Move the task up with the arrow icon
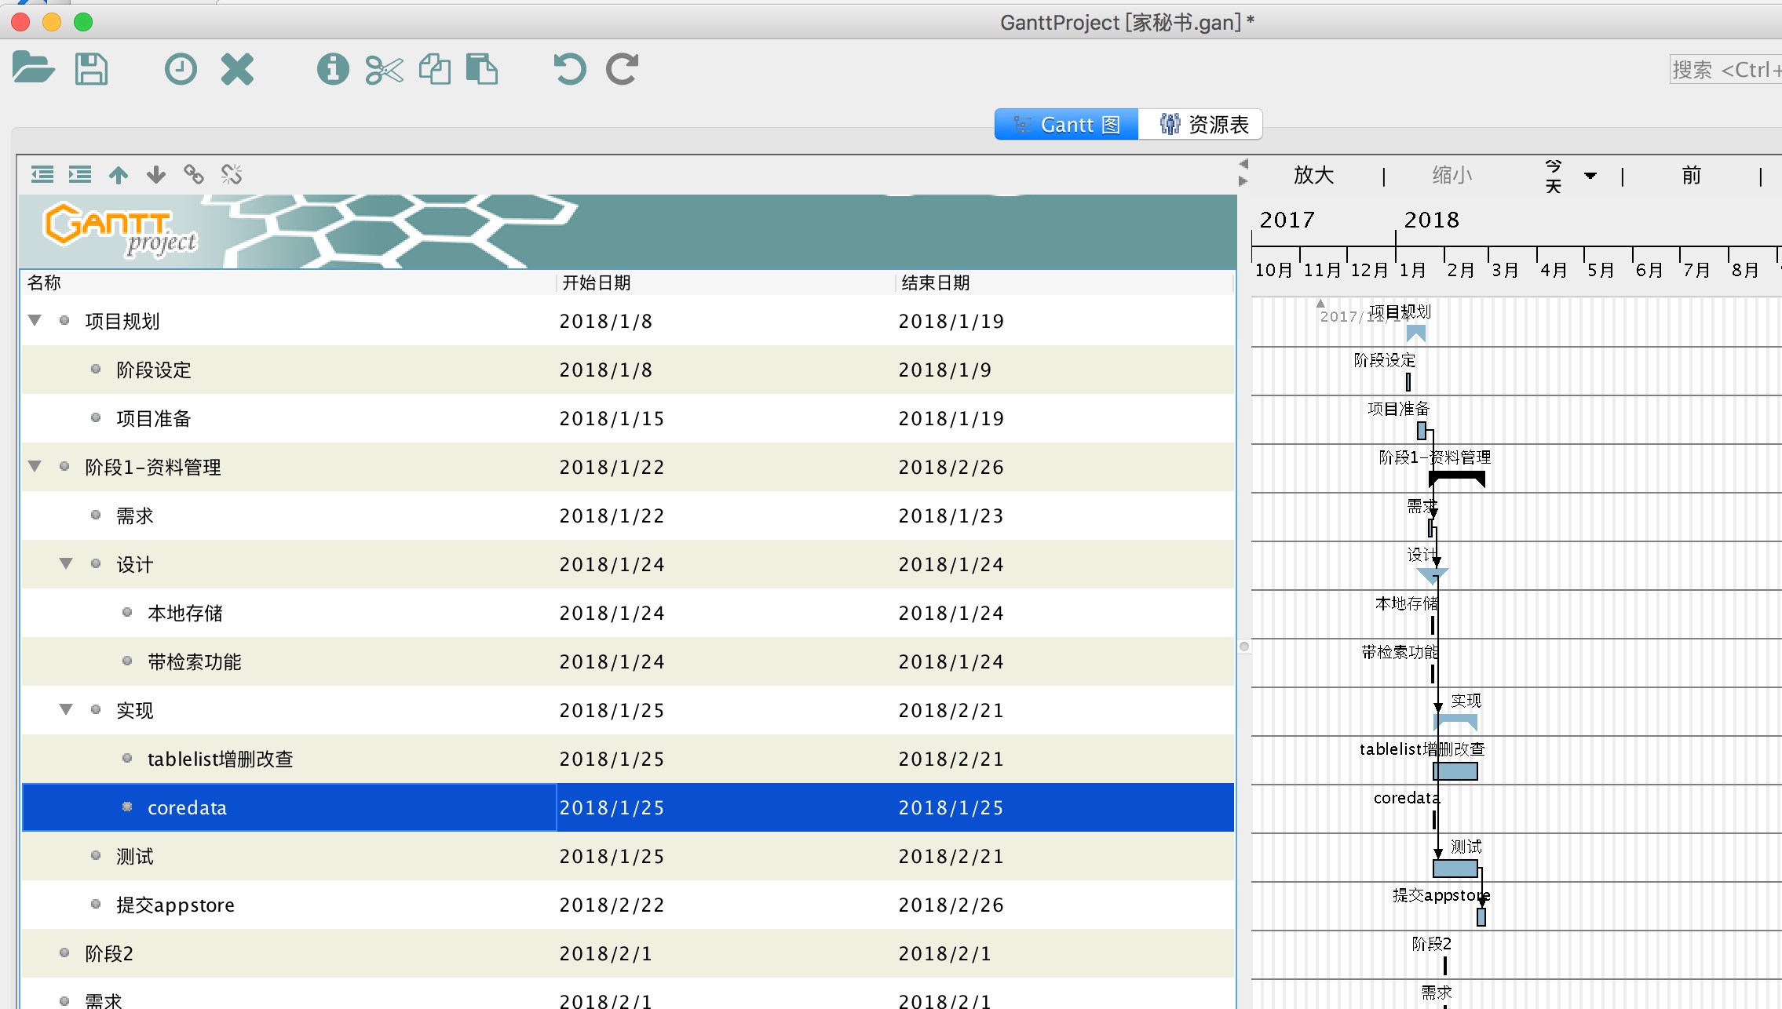The height and width of the screenshot is (1009, 1782). pos(119,174)
